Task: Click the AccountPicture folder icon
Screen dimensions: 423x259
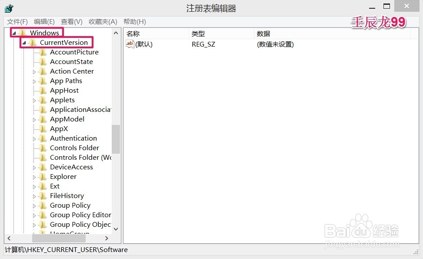Action: click(44, 52)
